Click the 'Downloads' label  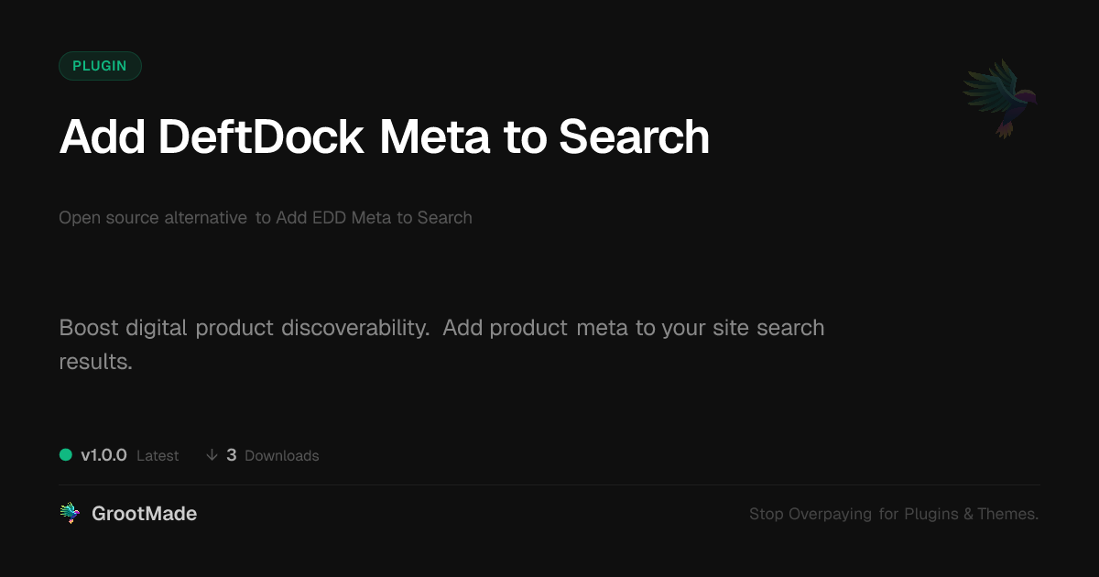click(x=282, y=455)
